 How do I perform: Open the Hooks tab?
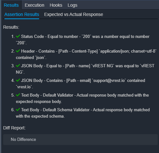click(56, 5)
